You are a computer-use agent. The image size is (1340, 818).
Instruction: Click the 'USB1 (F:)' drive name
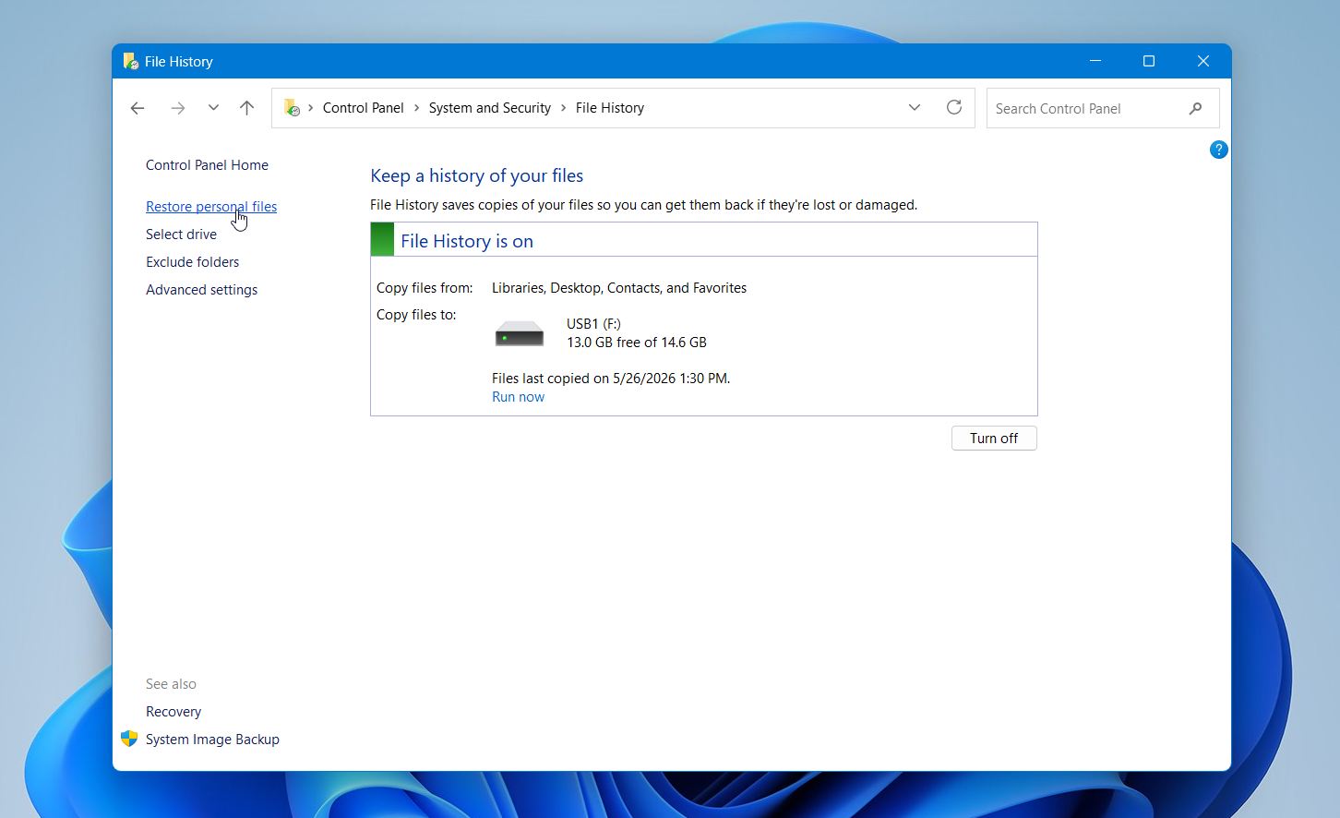593,324
